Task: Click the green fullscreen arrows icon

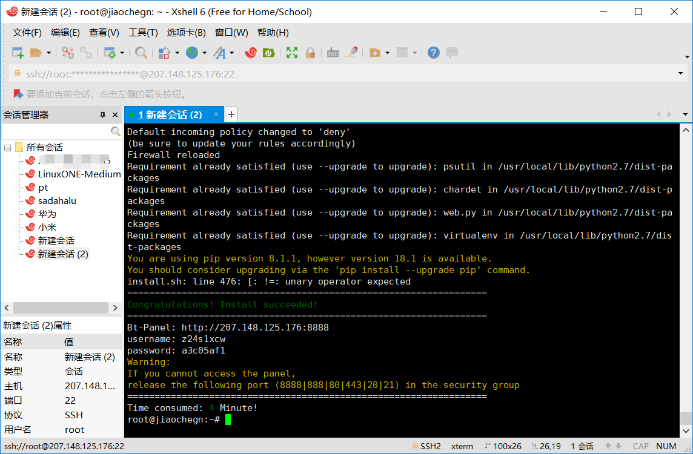Action: tap(292, 53)
